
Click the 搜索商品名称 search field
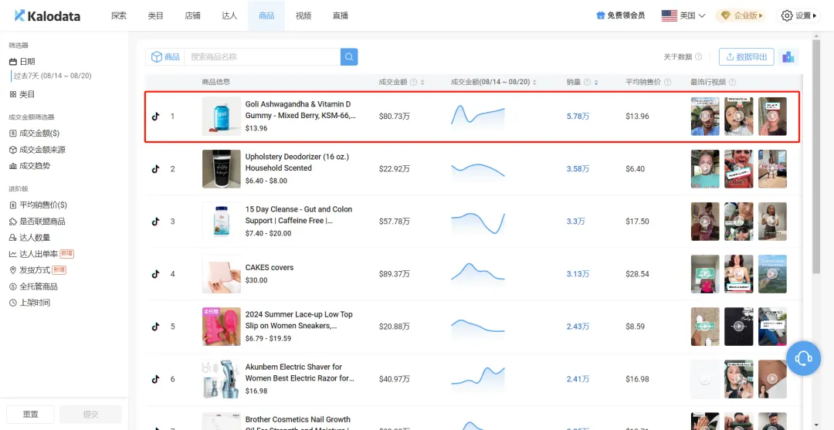click(263, 57)
